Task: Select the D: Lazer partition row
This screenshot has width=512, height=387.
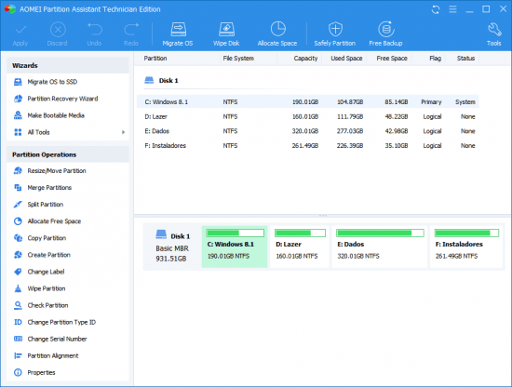Action: pos(307,116)
